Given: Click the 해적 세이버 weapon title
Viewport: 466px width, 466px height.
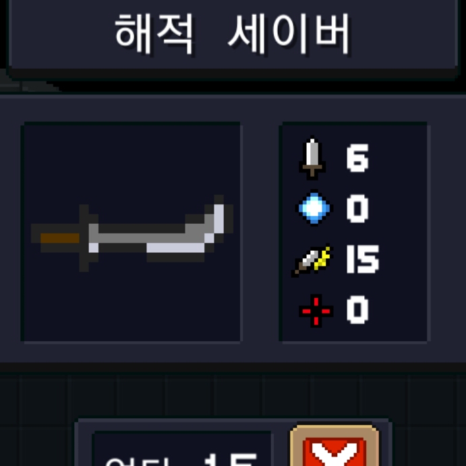Looking at the screenshot, I should pos(233,34).
